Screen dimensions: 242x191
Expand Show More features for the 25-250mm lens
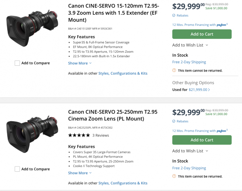point(80,173)
